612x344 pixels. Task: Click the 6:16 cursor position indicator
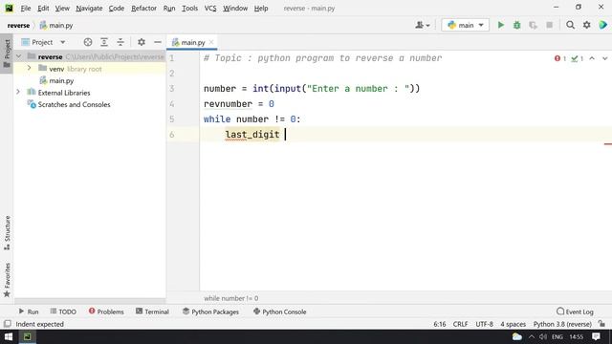pyautogui.click(x=440, y=324)
